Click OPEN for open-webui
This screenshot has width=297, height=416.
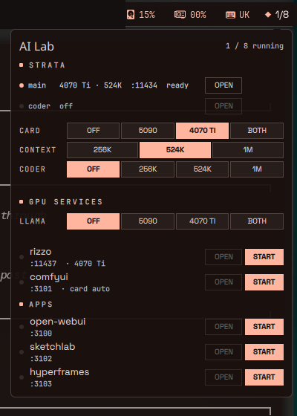point(223,327)
